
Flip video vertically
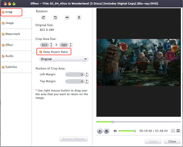[79, 18]
